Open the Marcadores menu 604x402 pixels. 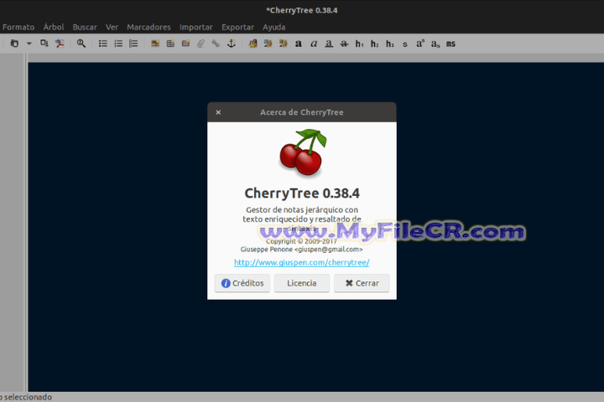[x=148, y=27]
